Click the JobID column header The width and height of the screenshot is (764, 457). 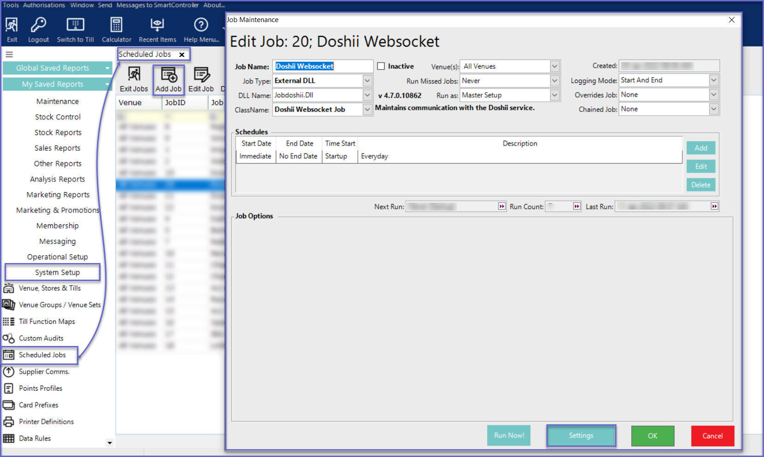pos(185,102)
